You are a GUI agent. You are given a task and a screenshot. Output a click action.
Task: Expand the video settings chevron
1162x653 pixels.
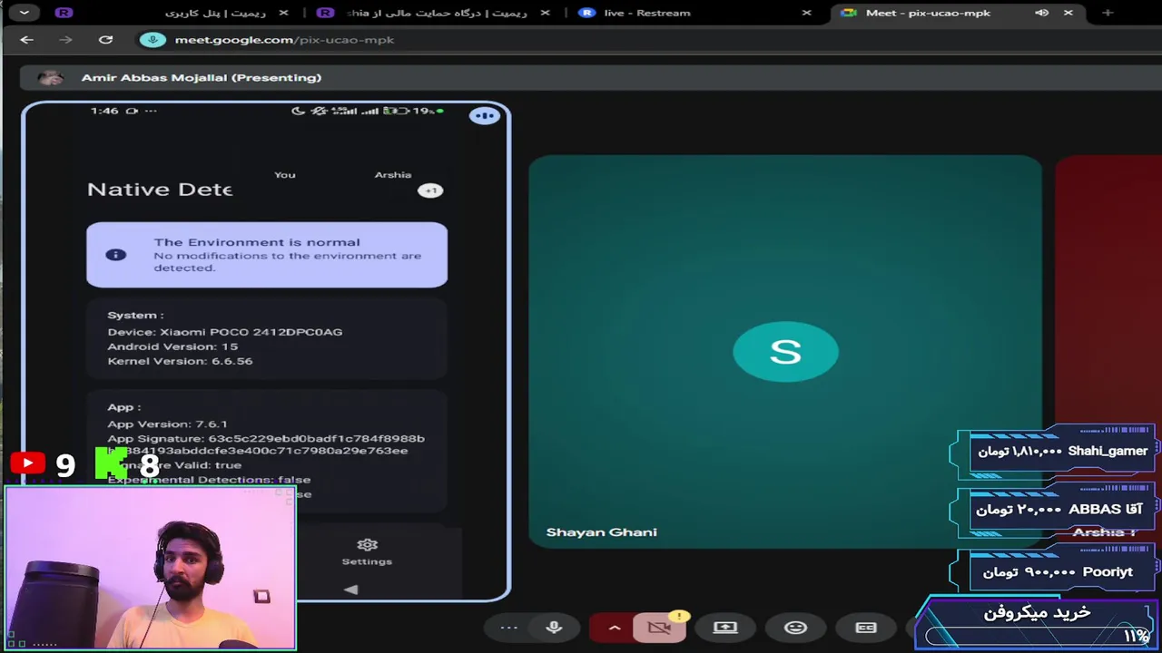[615, 628]
